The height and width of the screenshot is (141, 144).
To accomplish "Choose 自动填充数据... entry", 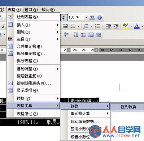I will (85, 121).
